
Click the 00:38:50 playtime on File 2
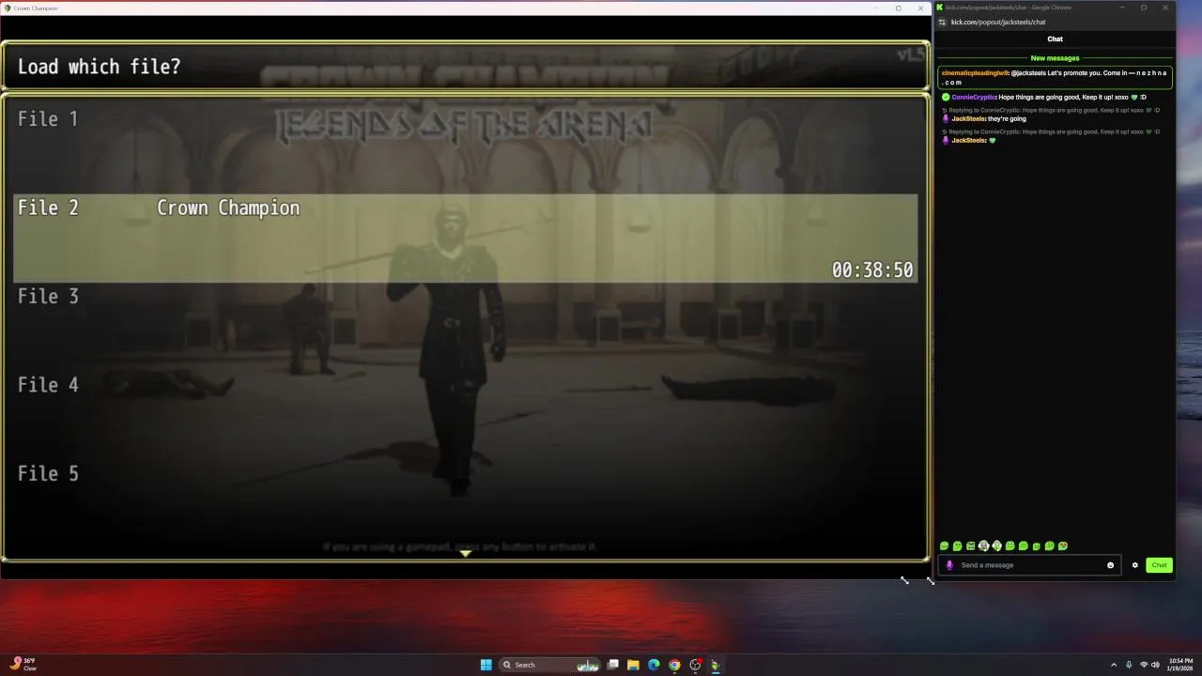pos(872,270)
